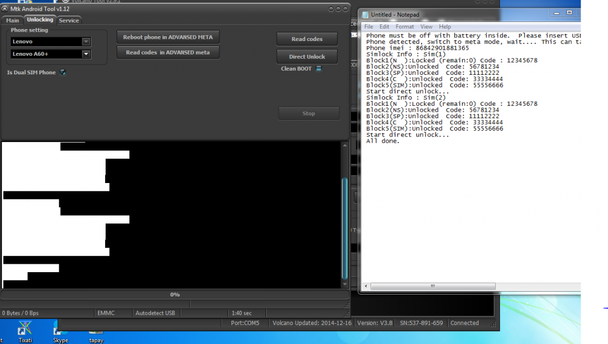Image resolution: width=608 pixels, height=344 pixels.
Task: Open the Skype desktop shortcut
Action: 61,330
